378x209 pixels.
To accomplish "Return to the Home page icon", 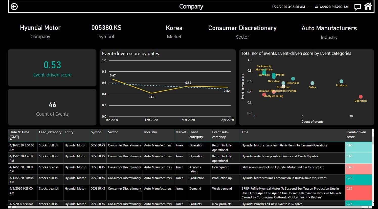I will point(368,6).
